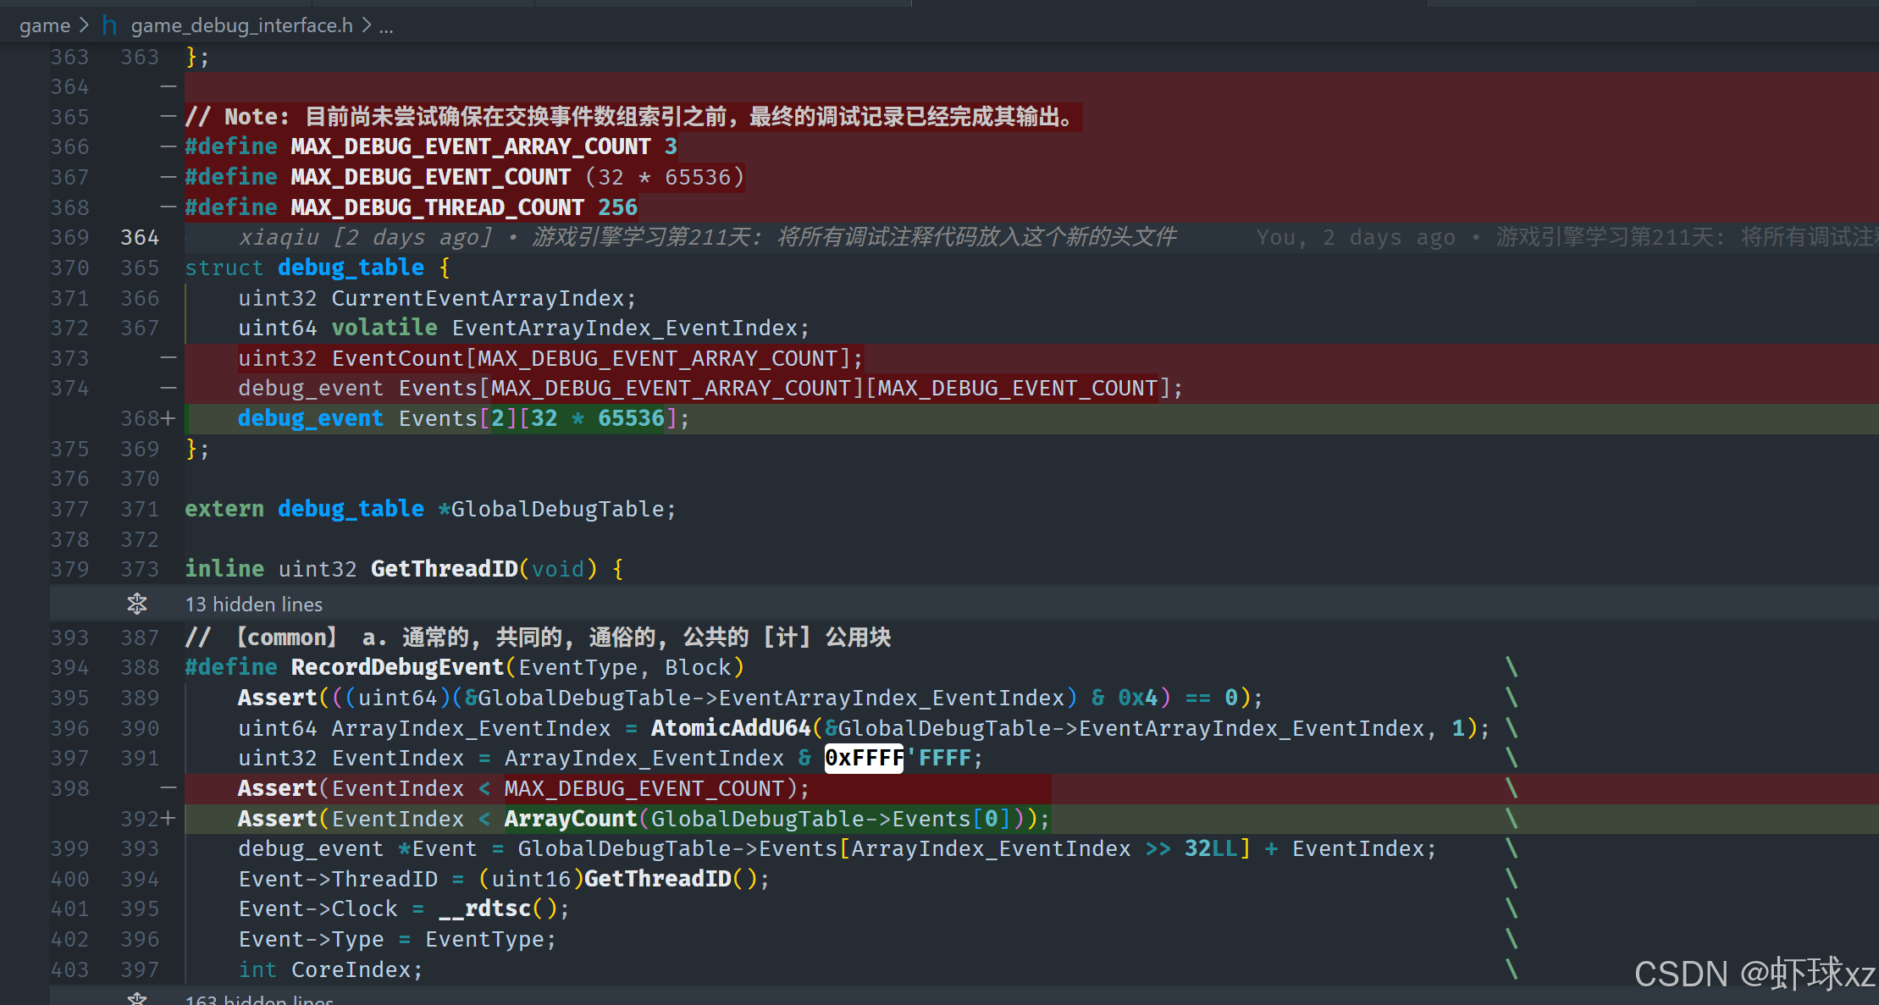Click the plus marker on added line 368
This screenshot has width=1879, height=1005.
(x=168, y=418)
